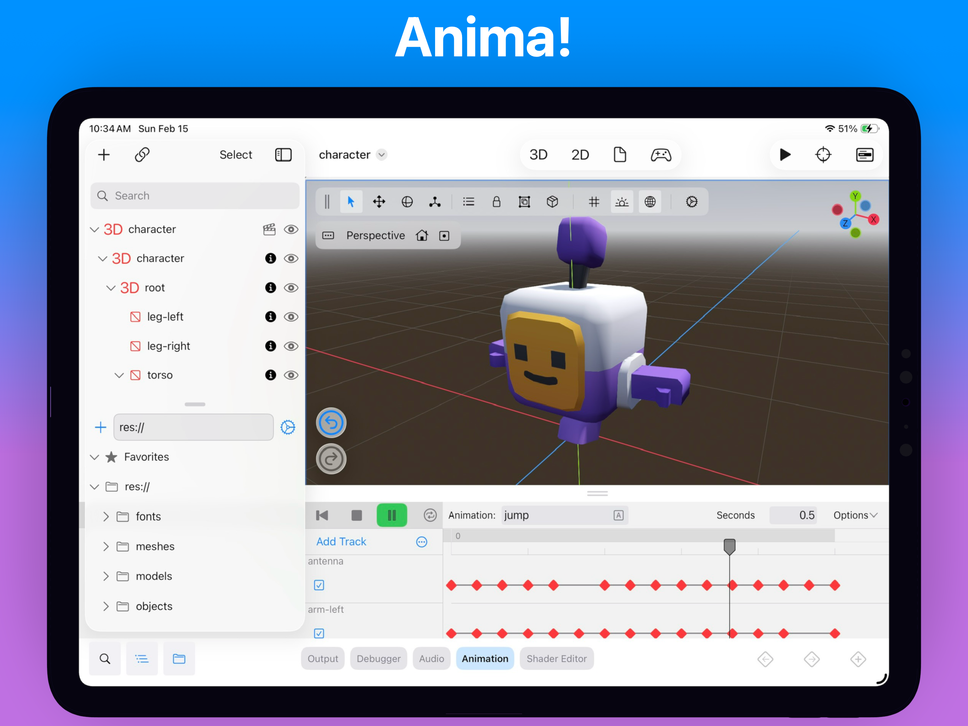Toggle the preview environment globe
The image size is (968, 726).
click(x=650, y=201)
